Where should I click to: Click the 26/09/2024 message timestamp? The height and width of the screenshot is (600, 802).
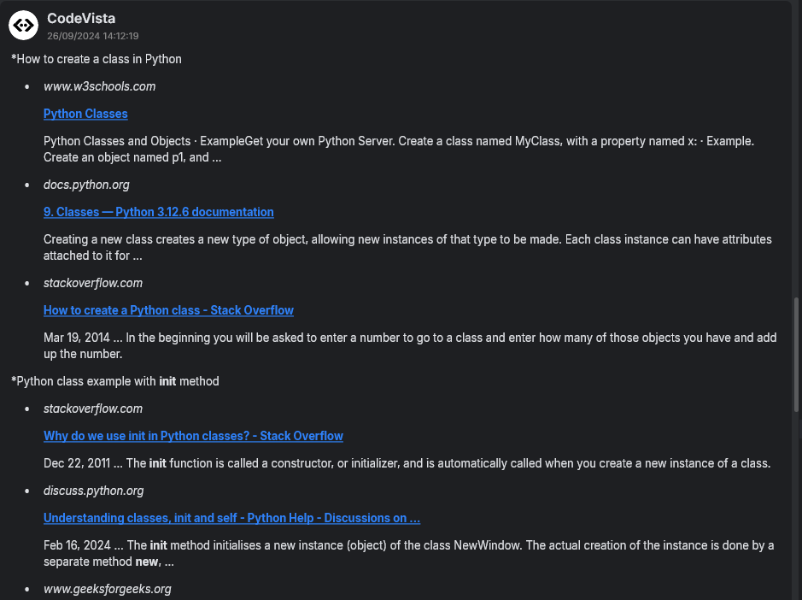[93, 36]
